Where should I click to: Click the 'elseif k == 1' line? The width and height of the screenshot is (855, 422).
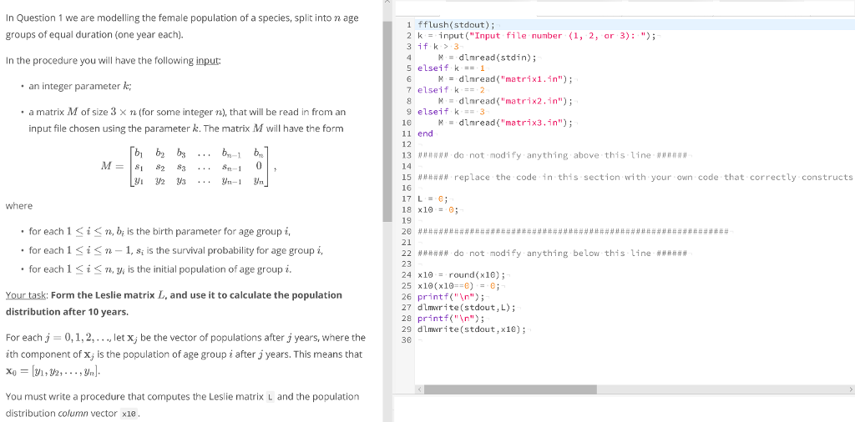[450, 68]
